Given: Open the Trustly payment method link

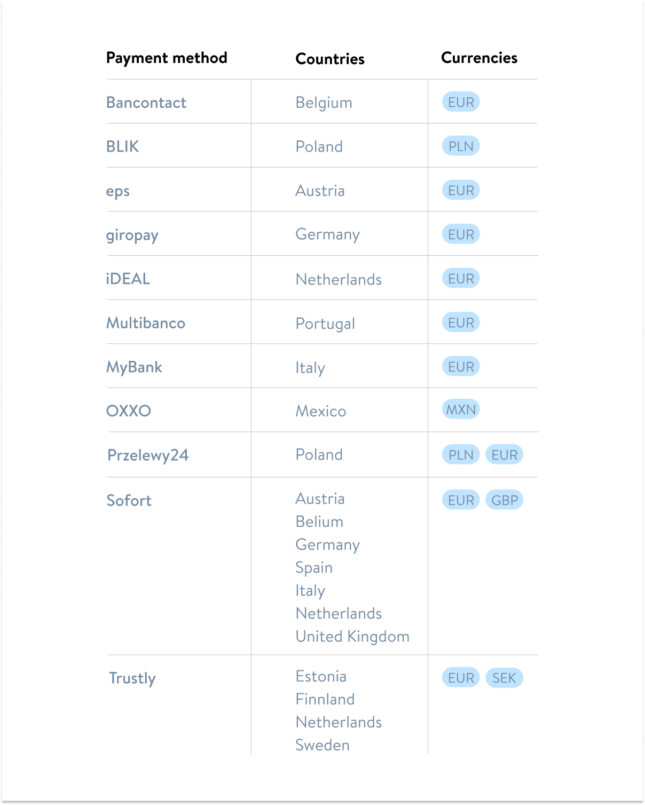Looking at the screenshot, I should pos(132,678).
